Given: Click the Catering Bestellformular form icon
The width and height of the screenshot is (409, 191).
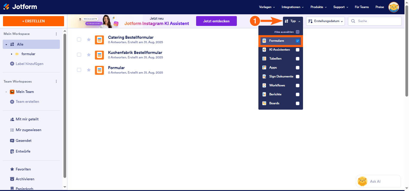Looking at the screenshot, I should [99, 40].
